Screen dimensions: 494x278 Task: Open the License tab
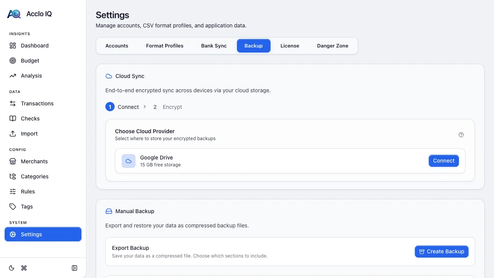coord(290,46)
